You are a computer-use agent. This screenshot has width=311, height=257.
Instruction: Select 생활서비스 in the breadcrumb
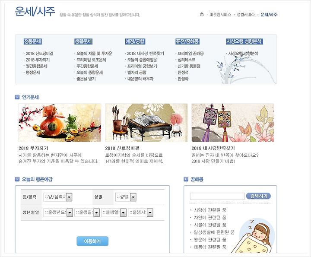pos(246,15)
